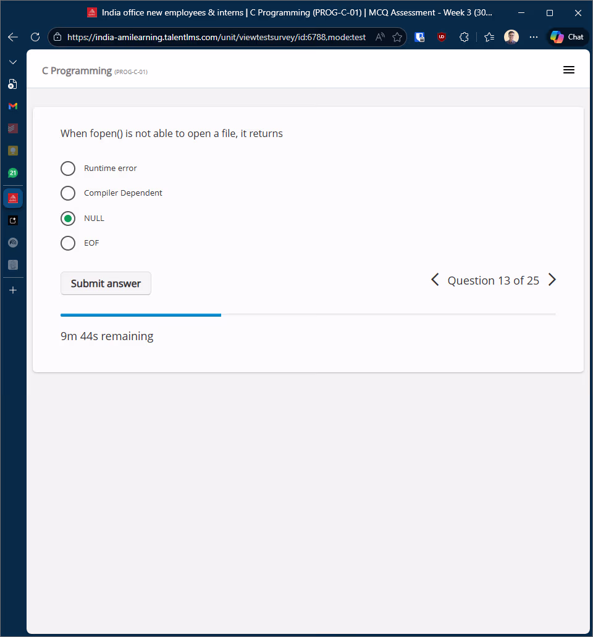Select the "Compiler Dependent" radio option
This screenshot has height=637, width=593.
68,193
